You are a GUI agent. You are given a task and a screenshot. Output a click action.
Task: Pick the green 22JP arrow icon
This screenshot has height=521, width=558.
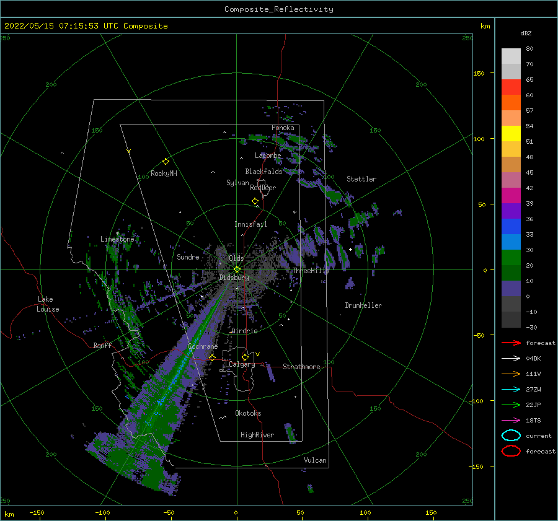tap(511, 405)
